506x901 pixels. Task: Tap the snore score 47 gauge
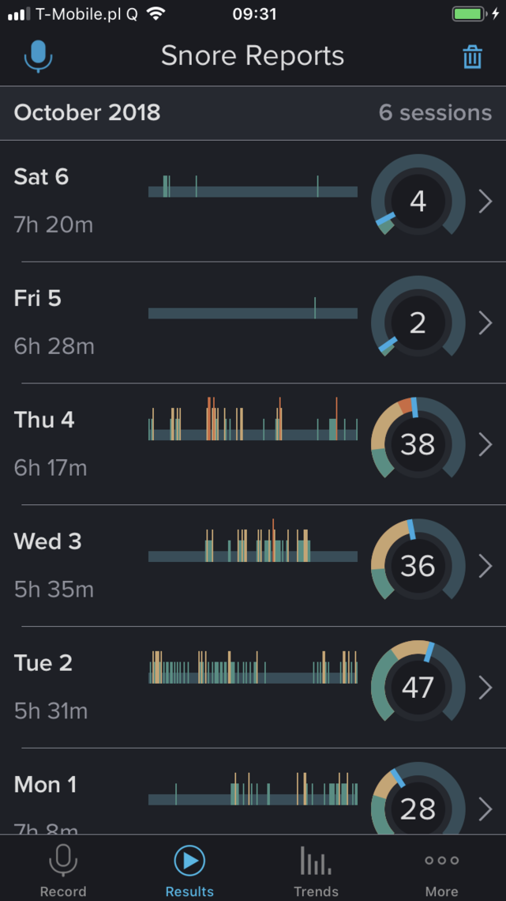coord(418,688)
